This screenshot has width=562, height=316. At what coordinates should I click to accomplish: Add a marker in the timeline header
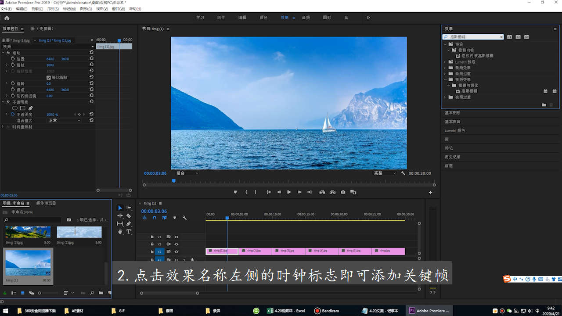point(174,218)
